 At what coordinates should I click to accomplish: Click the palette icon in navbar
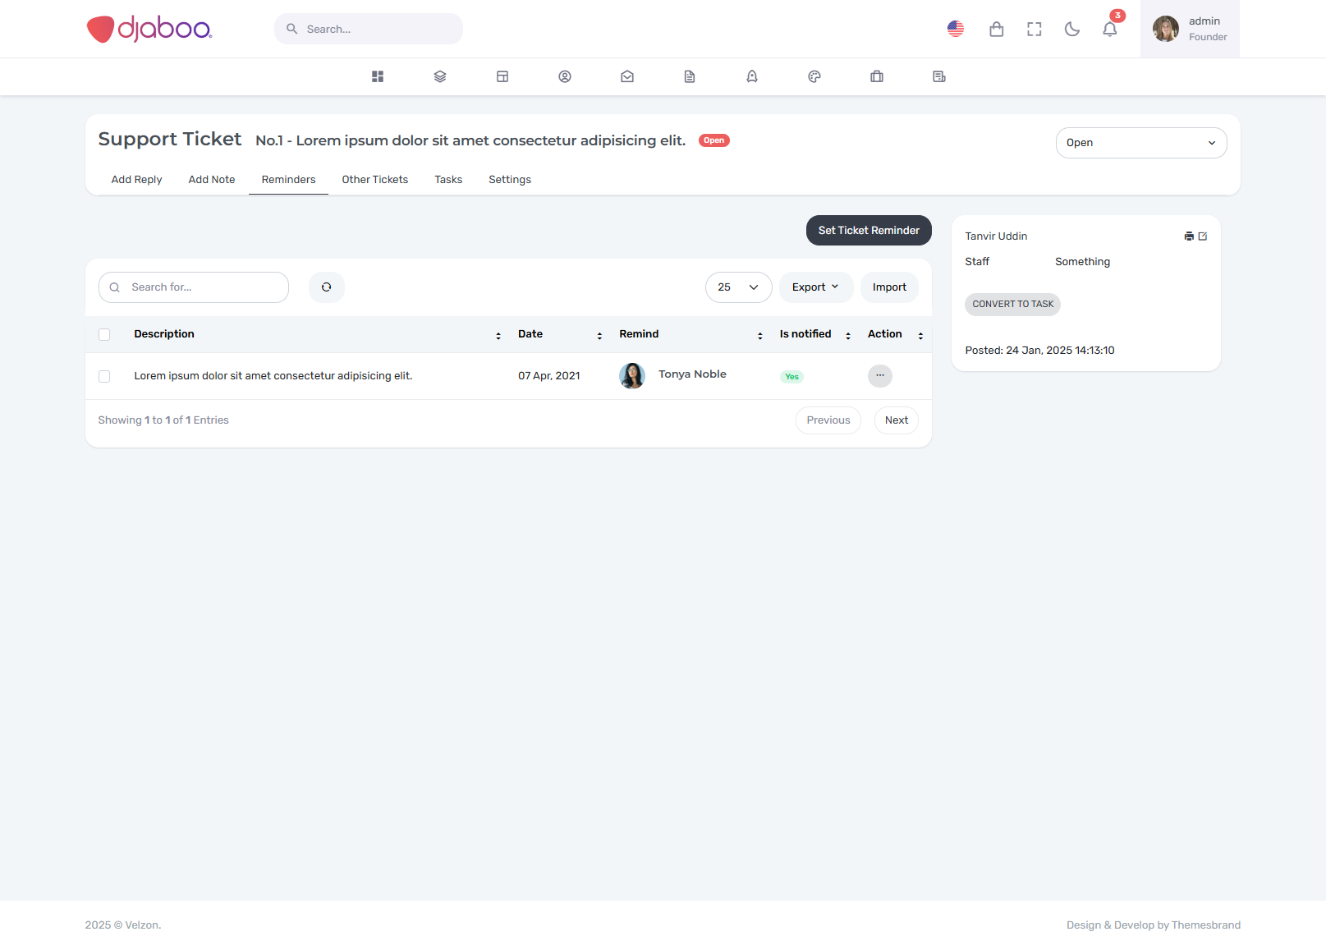pyautogui.click(x=814, y=76)
